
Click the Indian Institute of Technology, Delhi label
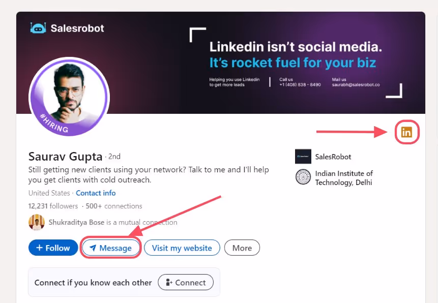pos(344,177)
